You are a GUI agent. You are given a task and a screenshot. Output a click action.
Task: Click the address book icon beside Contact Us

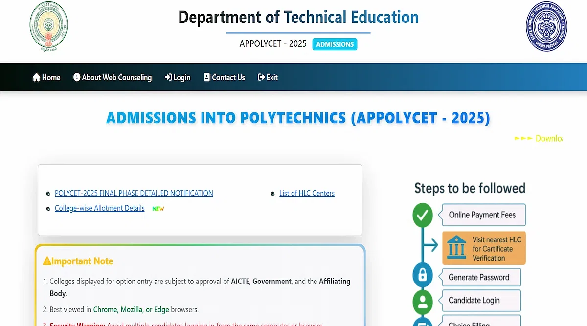(207, 77)
